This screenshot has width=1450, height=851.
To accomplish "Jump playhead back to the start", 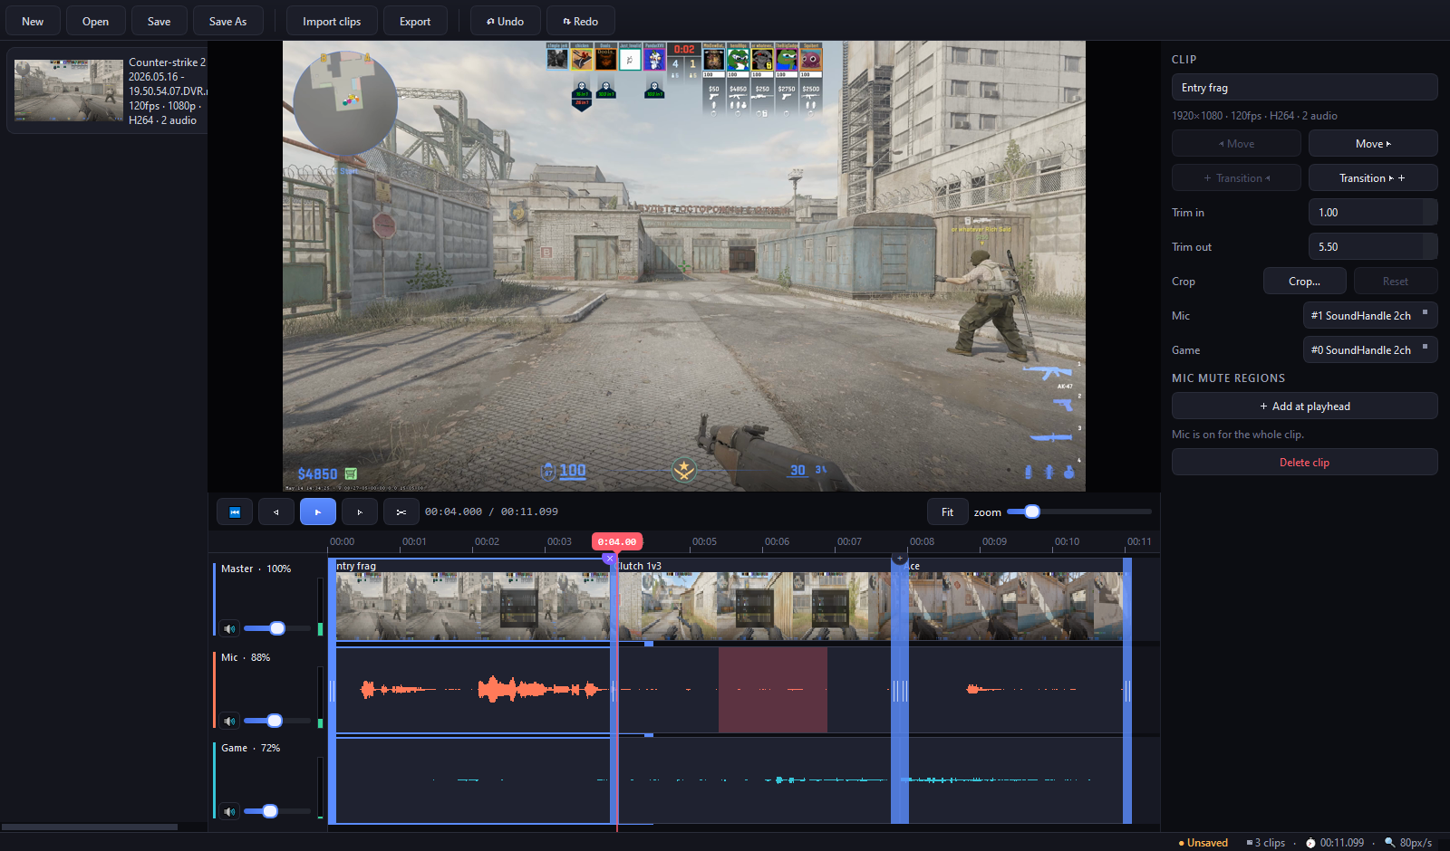I will (235, 512).
